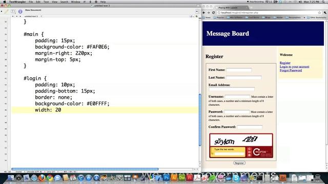Click the Email Address input field
328x184 pixels.
point(232,89)
